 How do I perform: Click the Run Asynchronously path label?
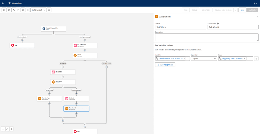85,37
